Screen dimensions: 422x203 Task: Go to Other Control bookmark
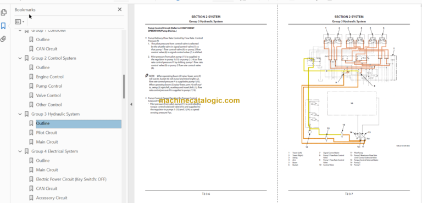[49, 105]
